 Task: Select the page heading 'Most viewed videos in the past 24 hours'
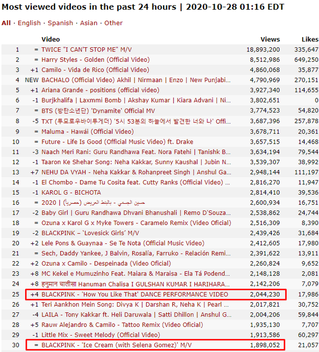(89, 7)
